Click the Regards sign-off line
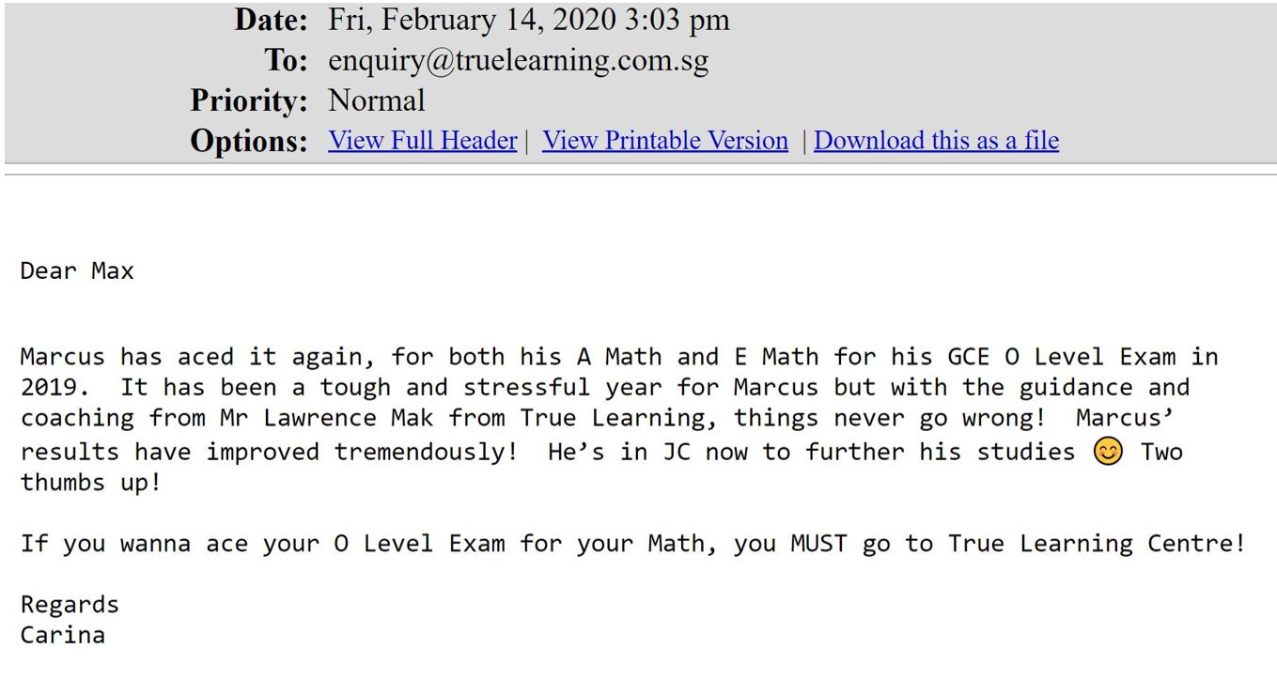The height and width of the screenshot is (679, 1277). click(x=70, y=605)
